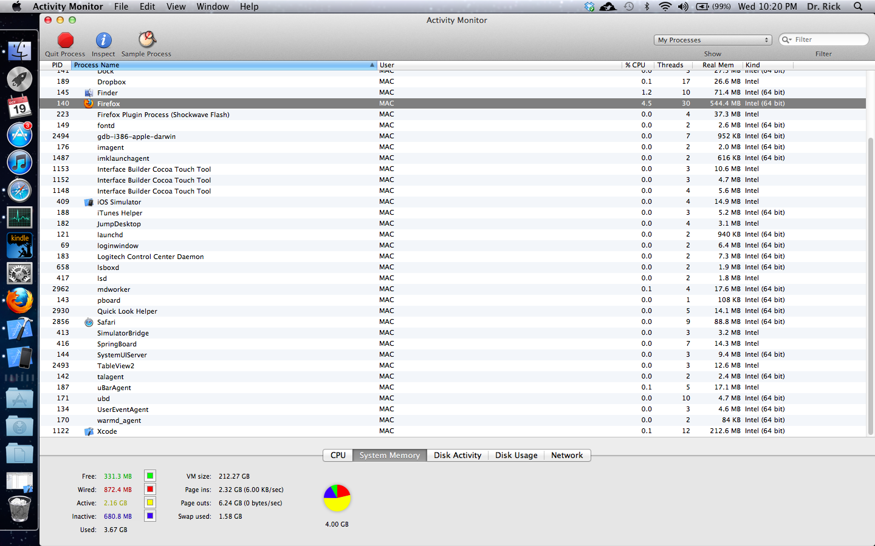Sort by the Kind column header
875x546 pixels.
pos(768,65)
